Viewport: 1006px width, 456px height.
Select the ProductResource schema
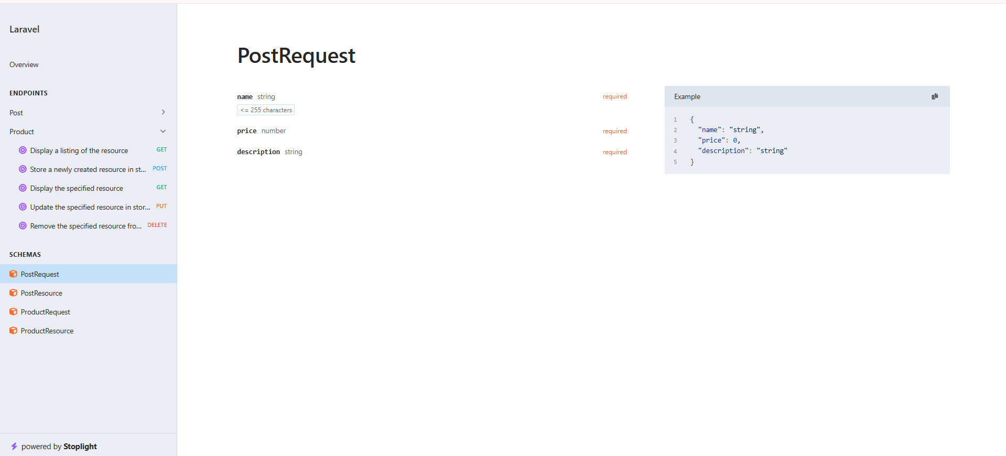coord(47,331)
